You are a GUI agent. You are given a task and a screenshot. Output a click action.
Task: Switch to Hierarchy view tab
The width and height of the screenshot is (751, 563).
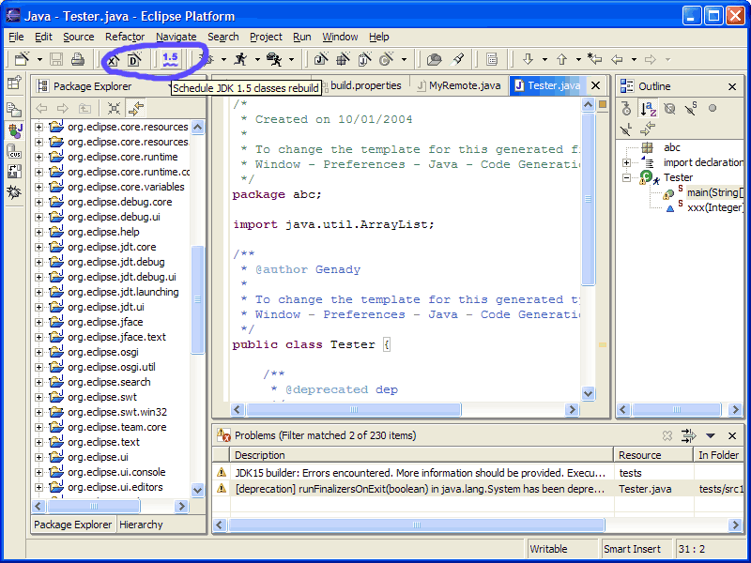141,525
